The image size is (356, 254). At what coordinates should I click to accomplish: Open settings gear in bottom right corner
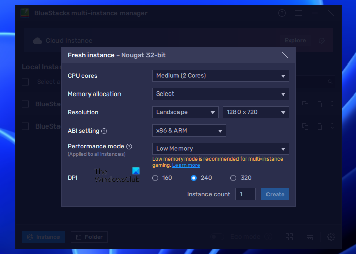click(331, 237)
